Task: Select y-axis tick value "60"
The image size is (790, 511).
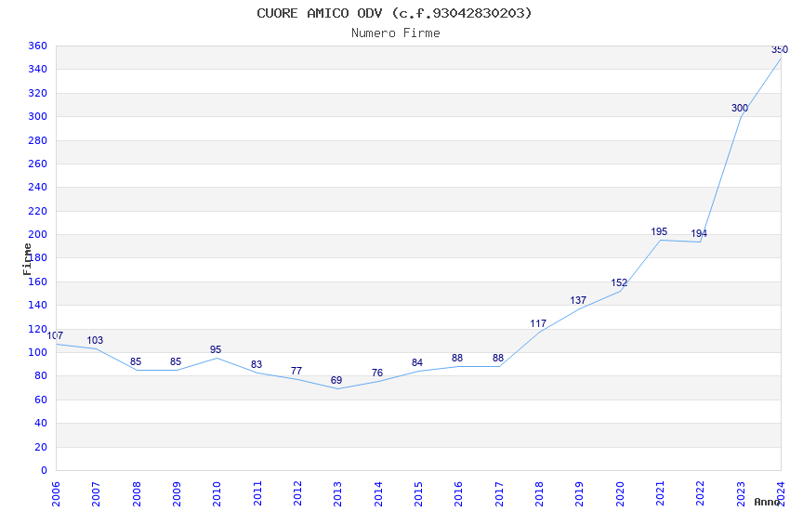Action: click(x=41, y=400)
